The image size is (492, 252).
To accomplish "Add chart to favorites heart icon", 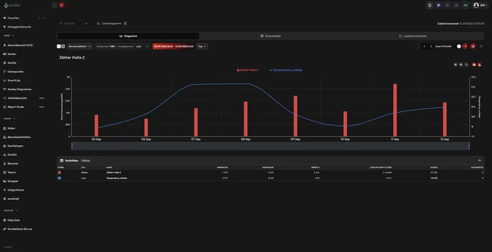I will click(x=481, y=46).
